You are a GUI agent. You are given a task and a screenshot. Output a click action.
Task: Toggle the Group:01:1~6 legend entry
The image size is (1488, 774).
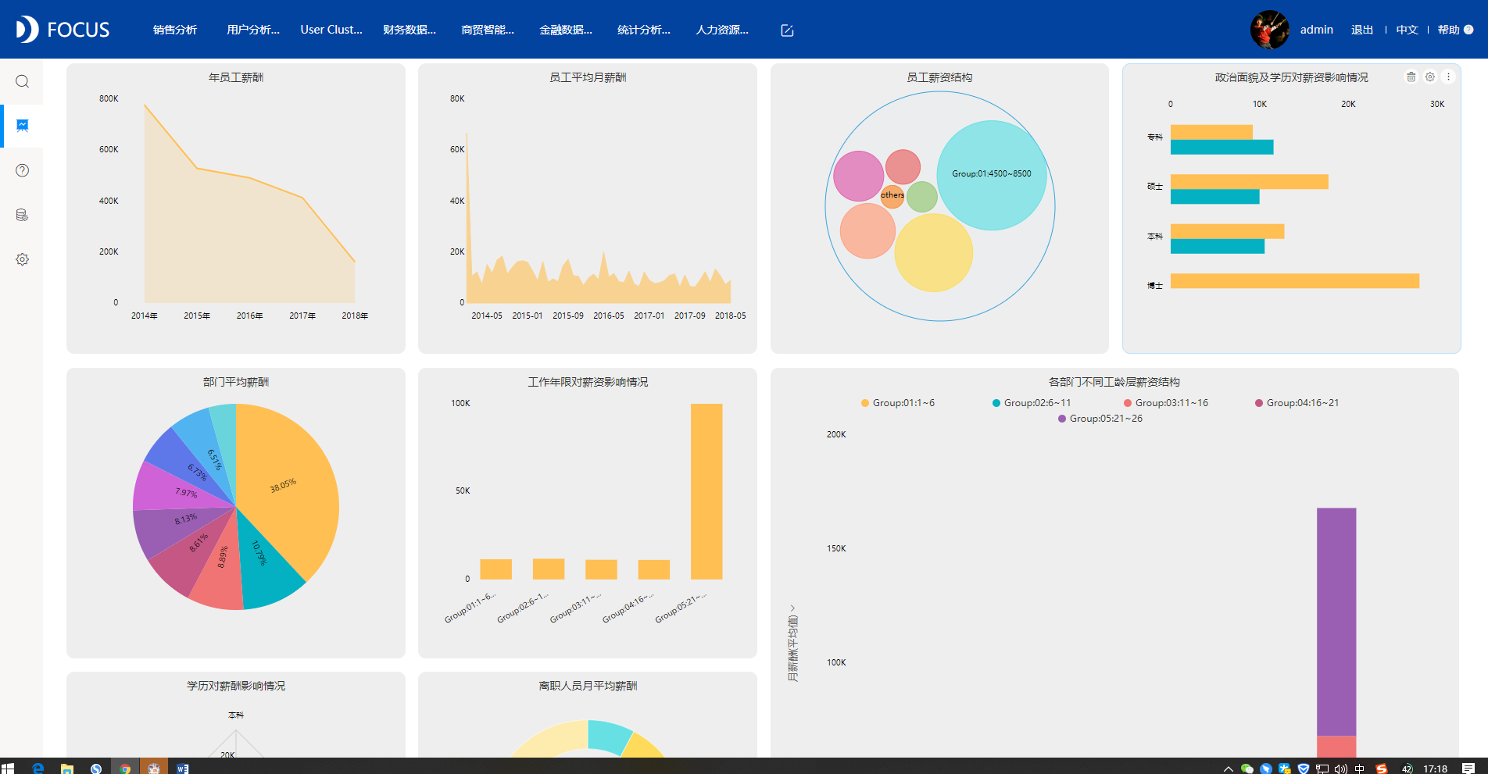(x=898, y=403)
